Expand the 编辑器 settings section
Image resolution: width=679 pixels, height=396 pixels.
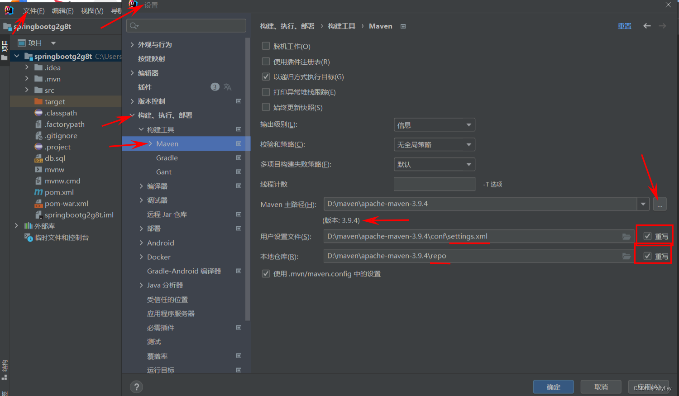132,73
